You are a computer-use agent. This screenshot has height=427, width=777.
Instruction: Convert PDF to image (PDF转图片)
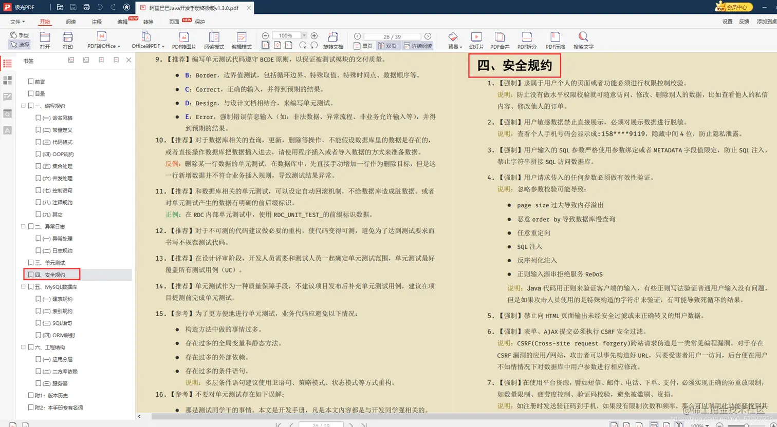tap(184, 40)
